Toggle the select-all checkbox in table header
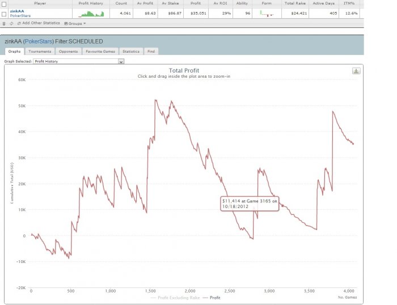 (x=4, y=4)
